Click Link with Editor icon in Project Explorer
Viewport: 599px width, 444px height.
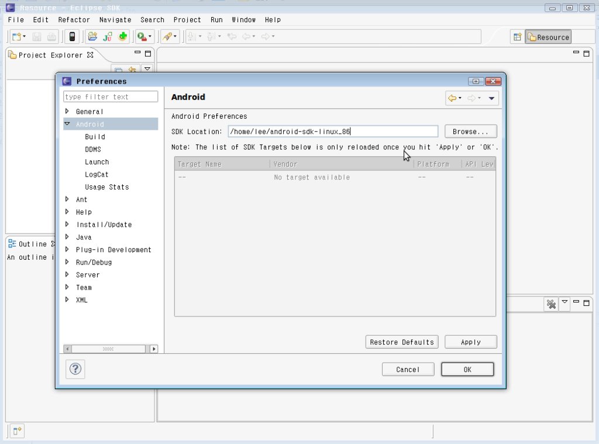[132, 70]
